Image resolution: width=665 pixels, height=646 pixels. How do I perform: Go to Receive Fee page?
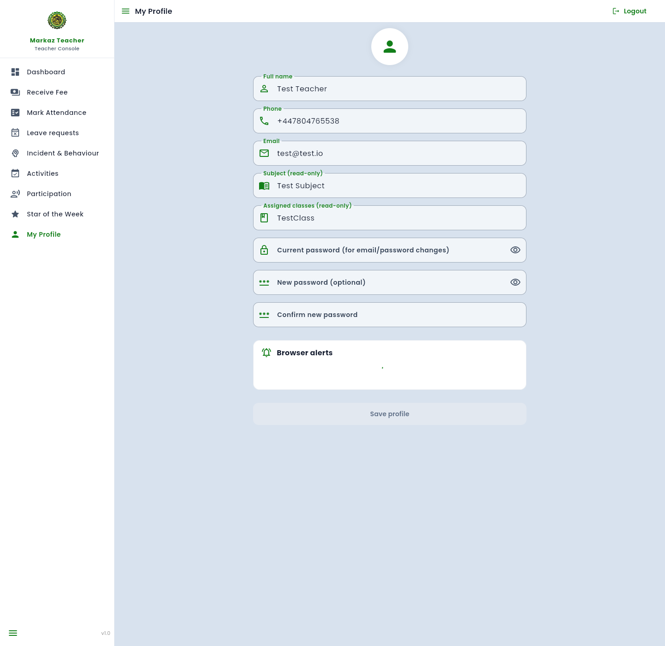coord(57,92)
